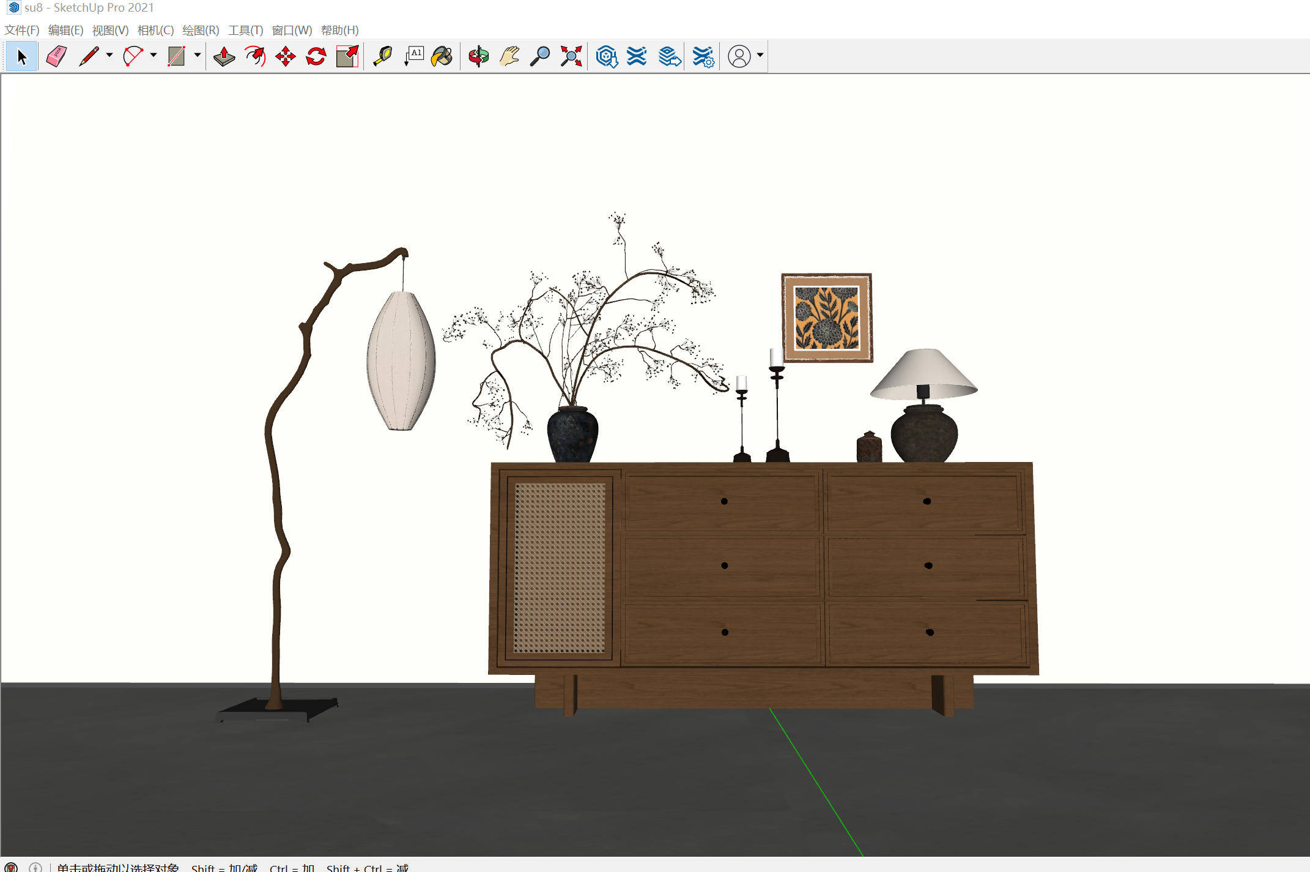Open the Line tool dropdown arrow

109,55
